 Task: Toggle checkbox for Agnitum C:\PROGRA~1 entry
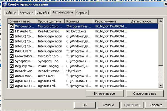click(11, 81)
